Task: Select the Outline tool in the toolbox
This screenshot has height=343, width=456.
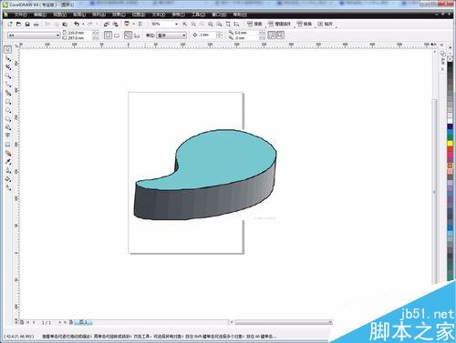Action: [x=8, y=170]
